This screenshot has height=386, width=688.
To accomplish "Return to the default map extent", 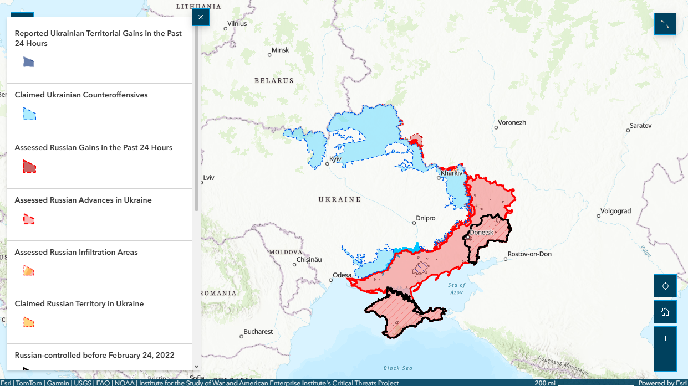I will [665, 312].
